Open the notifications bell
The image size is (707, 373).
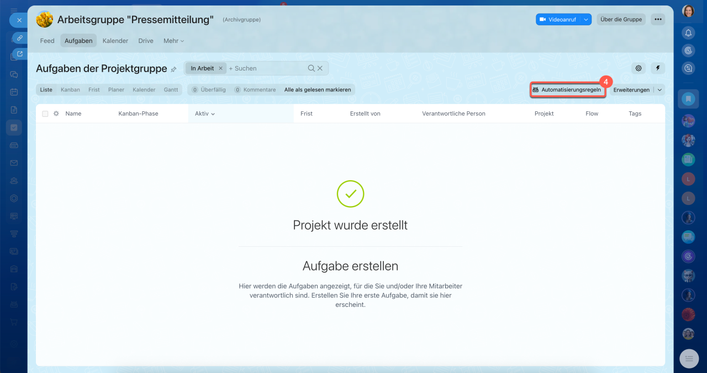tap(688, 33)
